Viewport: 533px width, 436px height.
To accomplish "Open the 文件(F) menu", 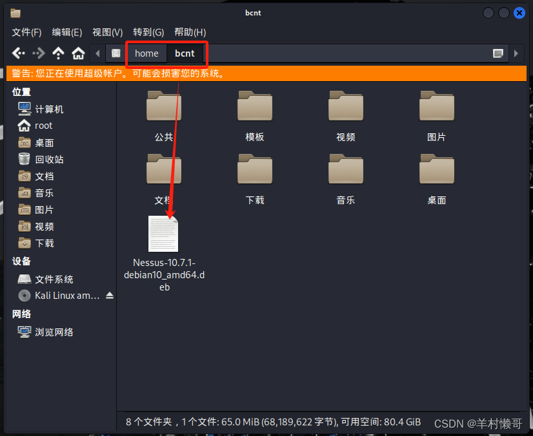I will (x=26, y=32).
